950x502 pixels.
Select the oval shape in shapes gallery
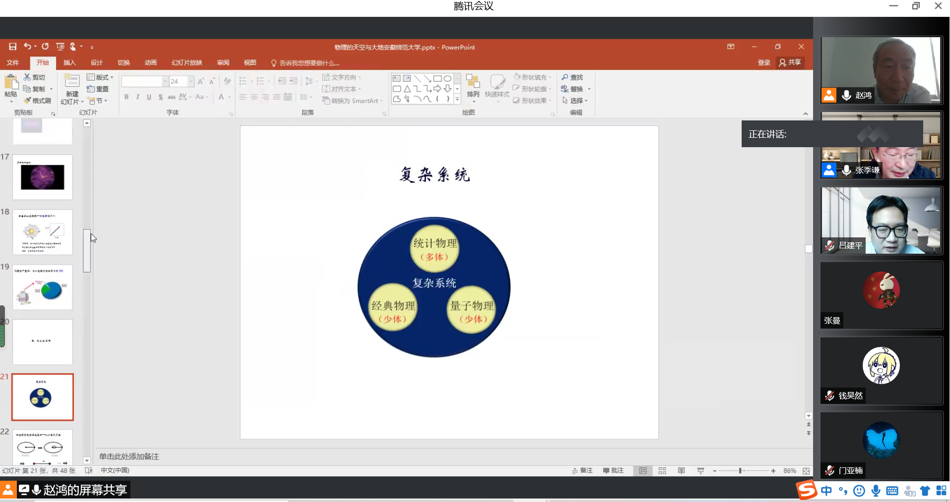[447, 78]
